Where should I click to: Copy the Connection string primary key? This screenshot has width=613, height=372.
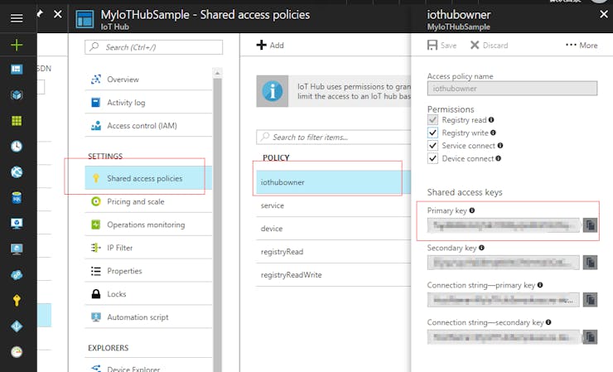point(590,300)
